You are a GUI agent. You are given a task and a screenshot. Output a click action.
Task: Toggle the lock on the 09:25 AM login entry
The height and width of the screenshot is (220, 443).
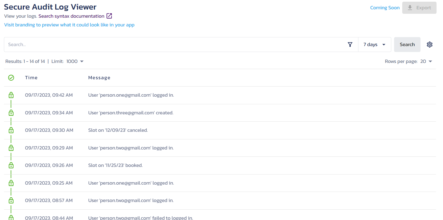click(11, 183)
